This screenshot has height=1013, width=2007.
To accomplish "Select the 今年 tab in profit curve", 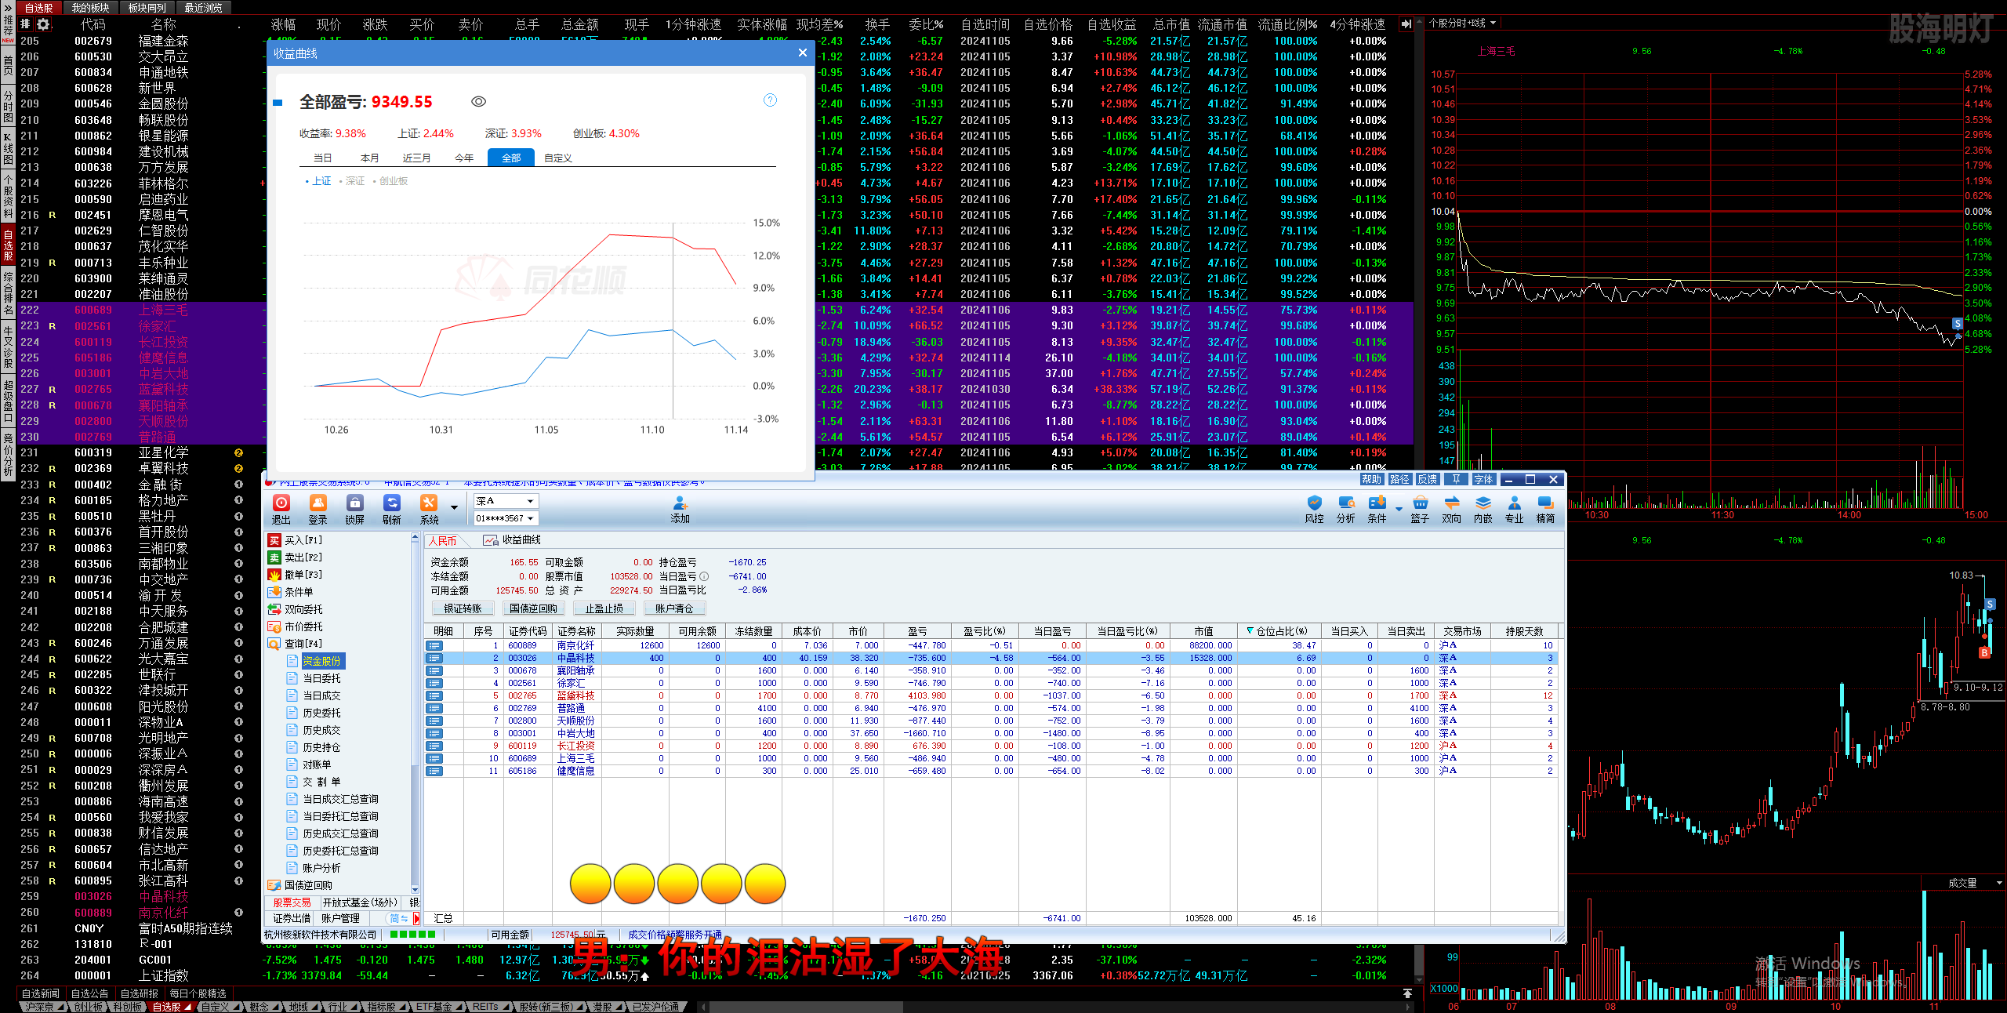I will 464,158.
